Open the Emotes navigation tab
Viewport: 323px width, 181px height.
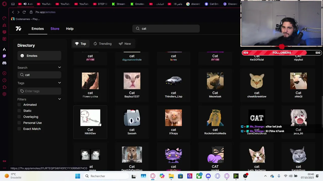(x=38, y=29)
